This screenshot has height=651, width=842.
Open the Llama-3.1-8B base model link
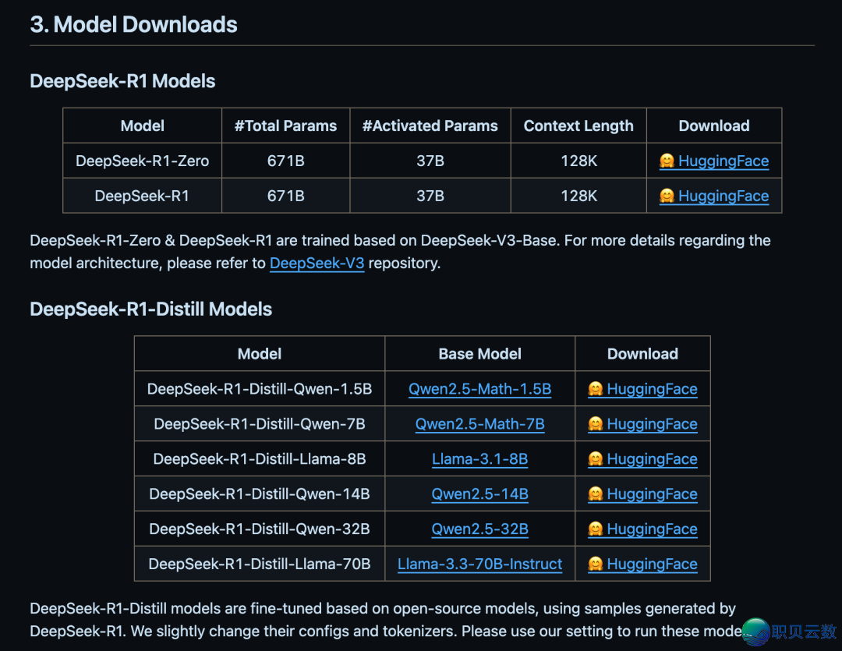480,458
